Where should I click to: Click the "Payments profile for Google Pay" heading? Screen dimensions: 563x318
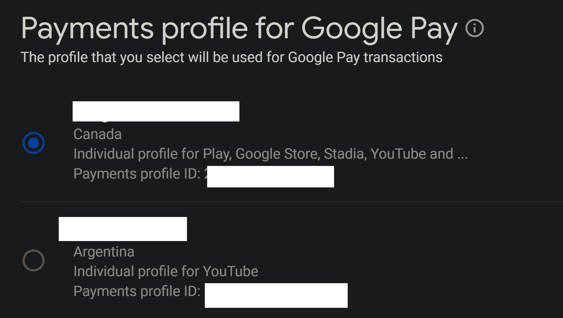click(x=239, y=28)
